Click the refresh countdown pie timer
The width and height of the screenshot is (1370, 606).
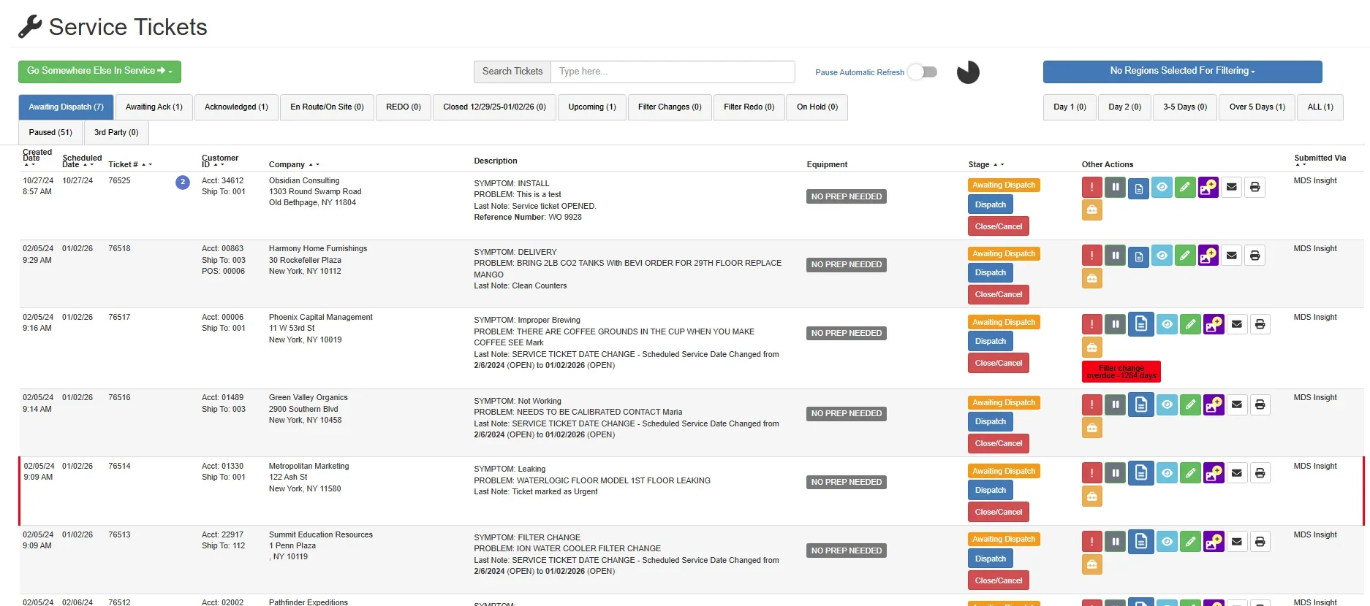(968, 72)
